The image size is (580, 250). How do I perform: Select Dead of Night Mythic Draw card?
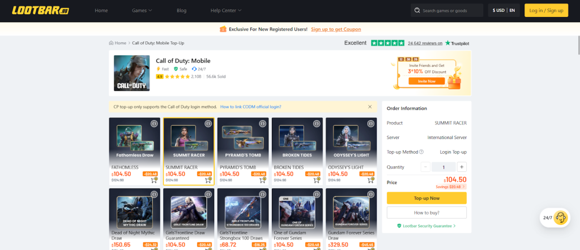click(x=135, y=219)
